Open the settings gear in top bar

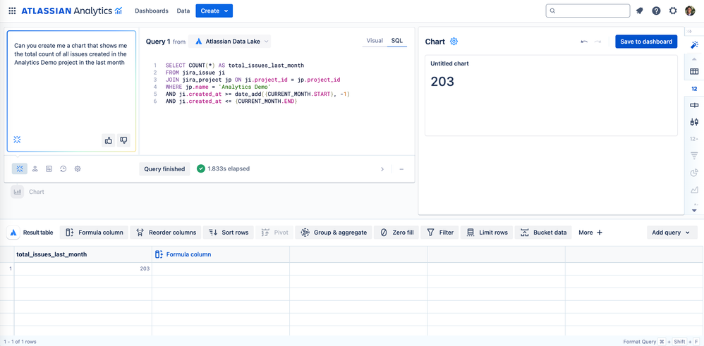click(672, 11)
